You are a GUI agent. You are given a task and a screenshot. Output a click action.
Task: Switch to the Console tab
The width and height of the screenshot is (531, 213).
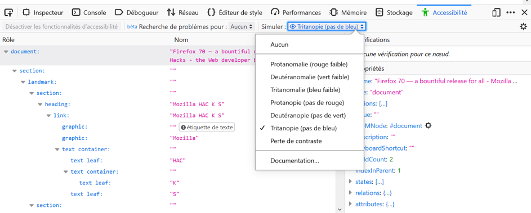point(89,12)
